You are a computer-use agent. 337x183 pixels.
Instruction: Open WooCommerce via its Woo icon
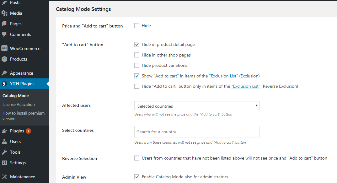[x=4, y=48]
